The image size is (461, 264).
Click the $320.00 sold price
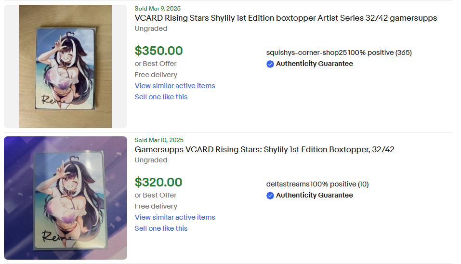tap(158, 183)
